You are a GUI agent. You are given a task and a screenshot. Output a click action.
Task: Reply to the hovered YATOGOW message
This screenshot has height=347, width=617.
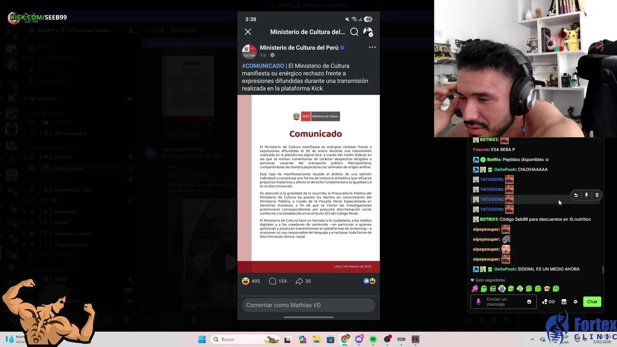point(576,195)
